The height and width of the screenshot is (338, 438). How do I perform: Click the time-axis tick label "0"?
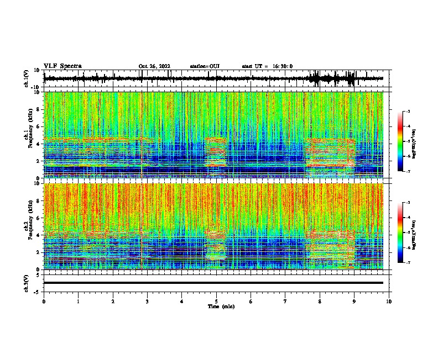click(x=44, y=302)
